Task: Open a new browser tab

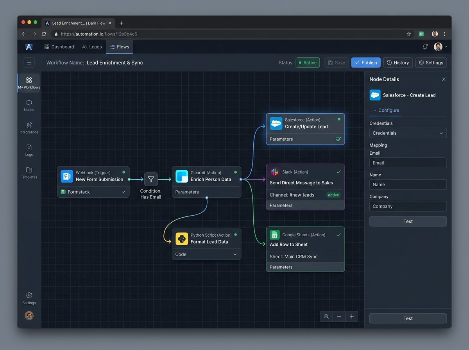Action: click(122, 23)
